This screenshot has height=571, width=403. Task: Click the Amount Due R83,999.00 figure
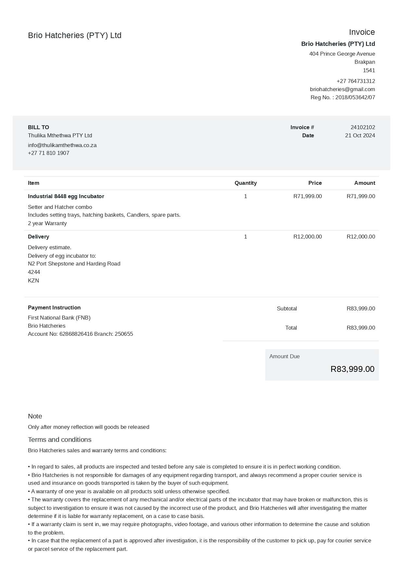[x=352, y=369]
